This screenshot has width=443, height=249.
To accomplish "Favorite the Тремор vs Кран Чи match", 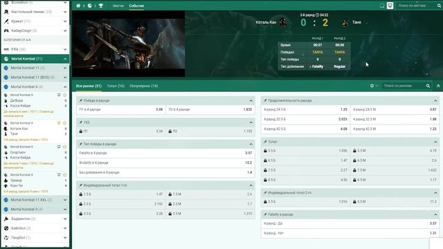I will click(64, 175).
